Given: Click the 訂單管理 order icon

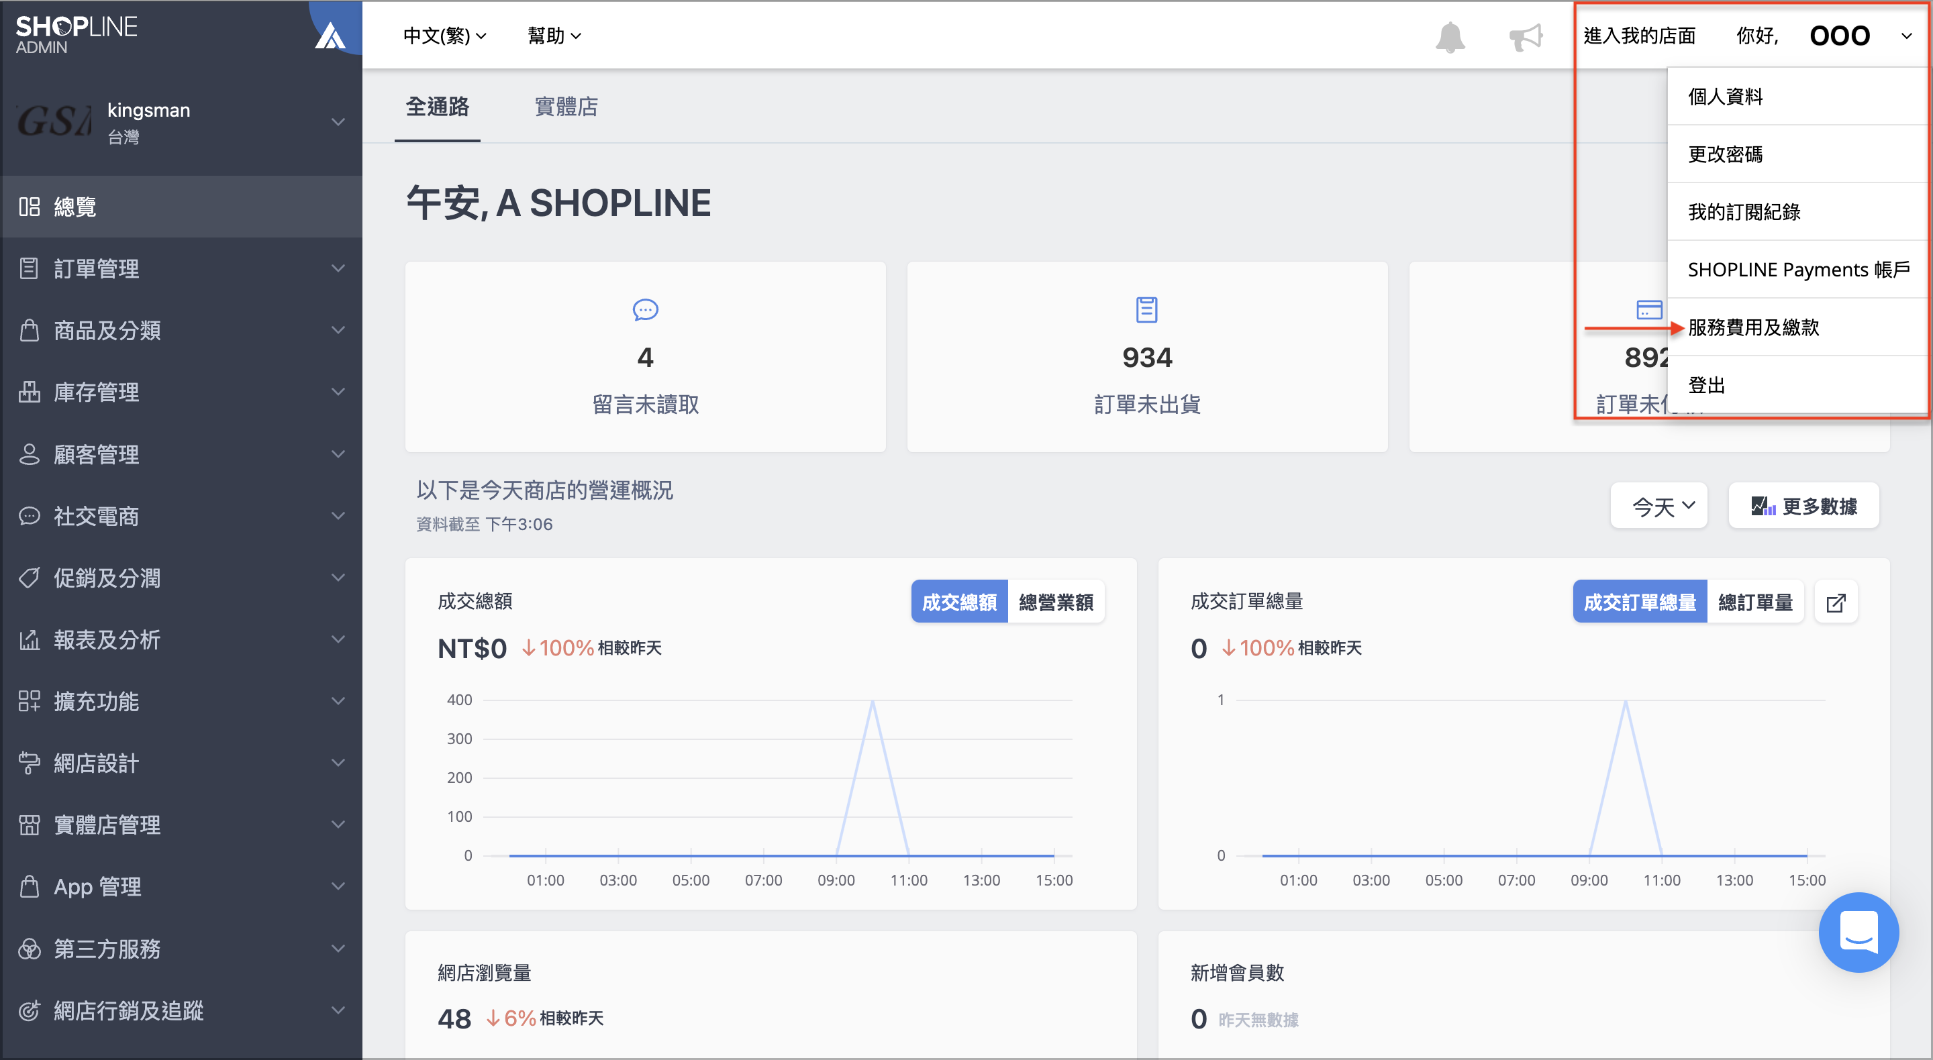Looking at the screenshot, I should (x=30, y=268).
